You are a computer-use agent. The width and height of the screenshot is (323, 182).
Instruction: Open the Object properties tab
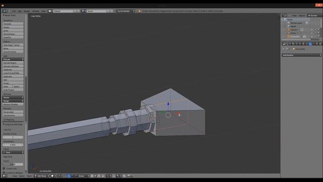[x=303, y=44]
